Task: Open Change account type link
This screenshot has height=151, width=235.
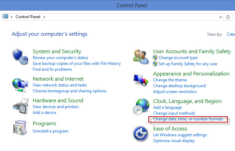Action: [x=178, y=58]
